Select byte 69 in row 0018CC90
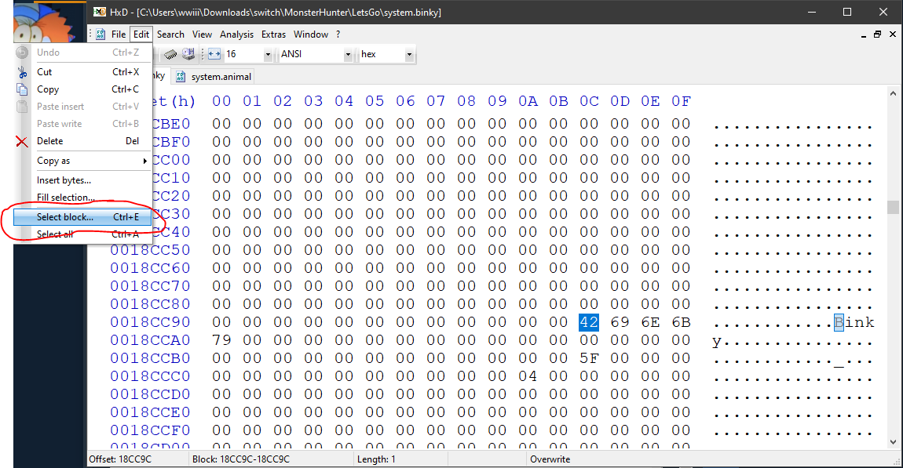The height and width of the screenshot is (468, 903). click(620, 322)
